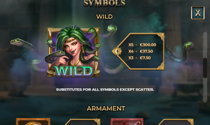Click the red armament symbol at bottom
The height and width of the screenshot is (125, 210).
click(127, 122)
